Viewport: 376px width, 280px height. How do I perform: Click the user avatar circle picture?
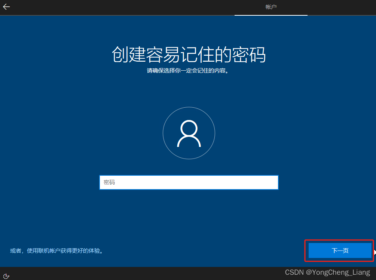pyautogui.click(x=189, y=133)
